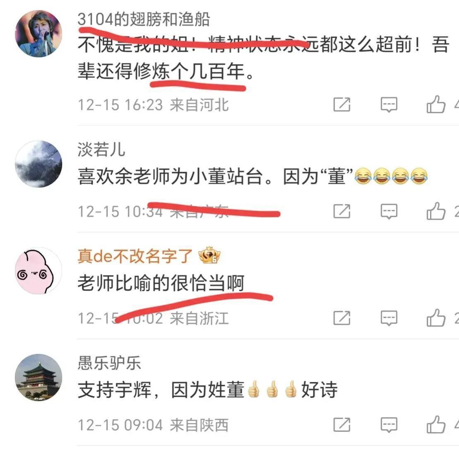The height and width of the screenshot is (454, 459).
Task: Open the tower avatar of 愚乐驴乐
Action: coord(38,377)
